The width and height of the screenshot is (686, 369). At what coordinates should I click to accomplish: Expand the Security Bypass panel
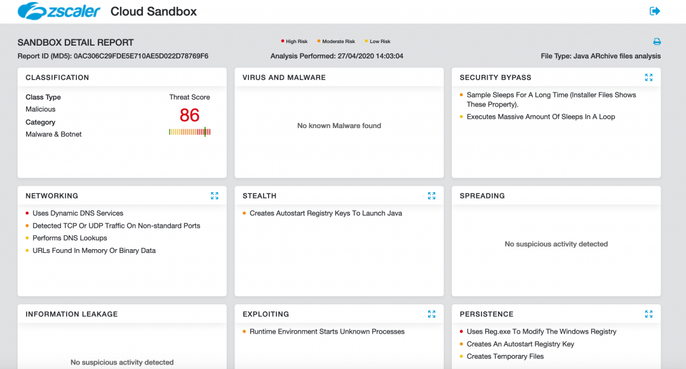point(649,77)
